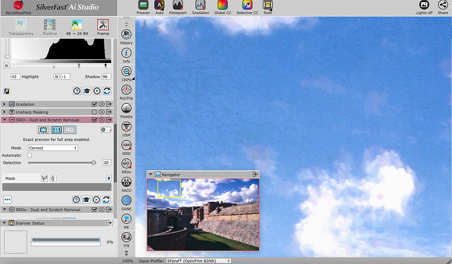
Task: Collapse the Navigator window
Action: (150, 174)
